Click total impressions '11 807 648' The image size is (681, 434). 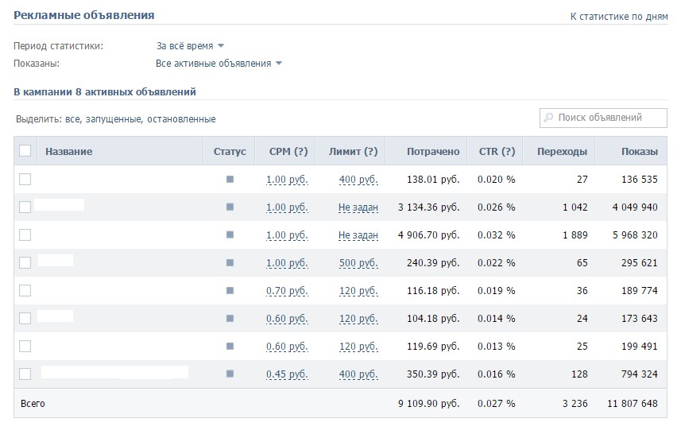pos(633,404)
